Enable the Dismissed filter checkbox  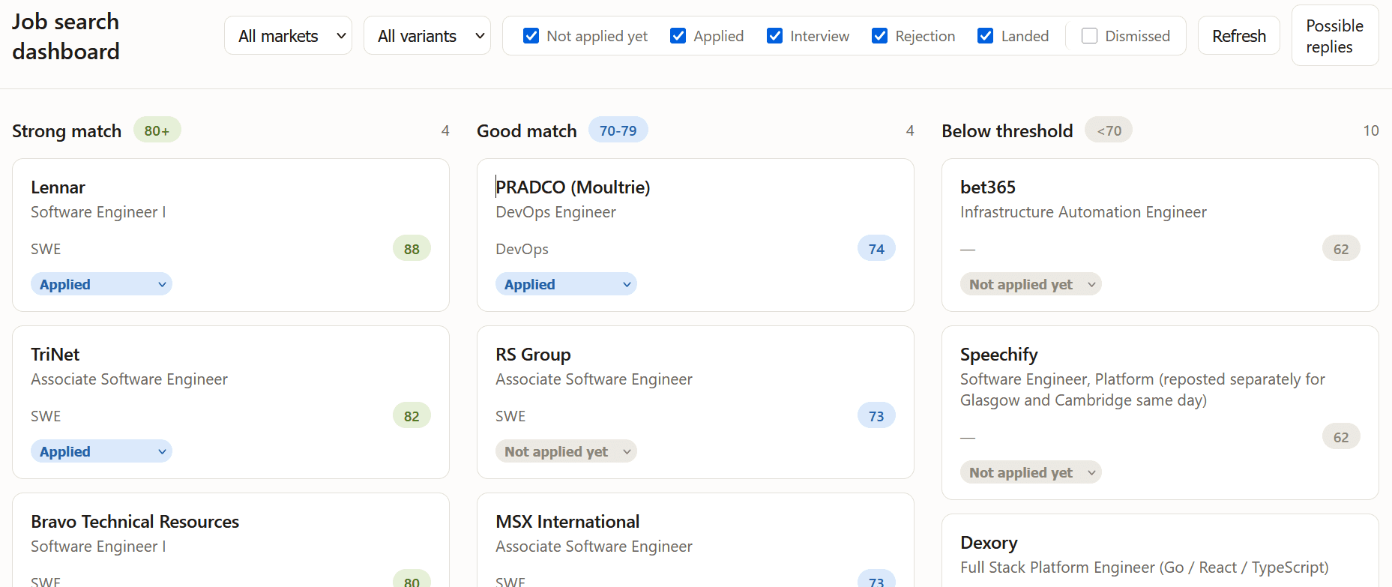[1089, 36]
